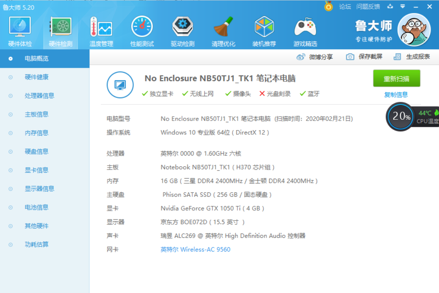The image size is (439, 293).
Task: Click the 鲁大师 5.20 title text
Action: (x=18, y=7)
